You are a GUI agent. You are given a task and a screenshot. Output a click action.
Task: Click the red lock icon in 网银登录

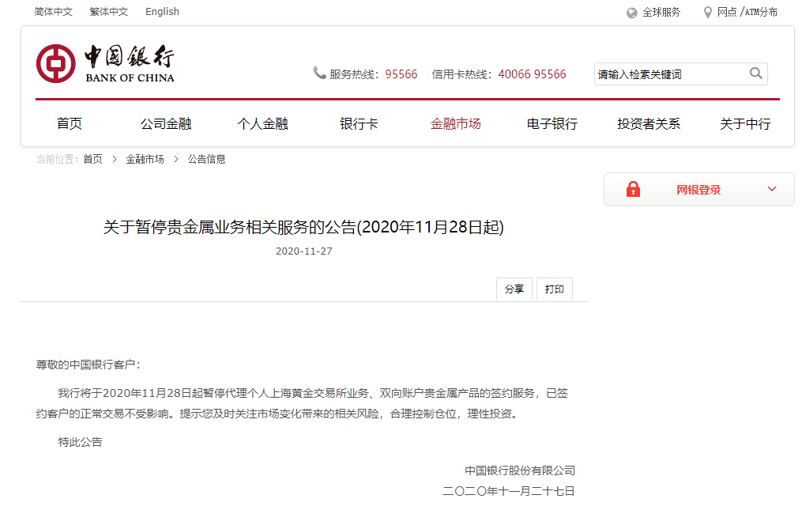632,189
